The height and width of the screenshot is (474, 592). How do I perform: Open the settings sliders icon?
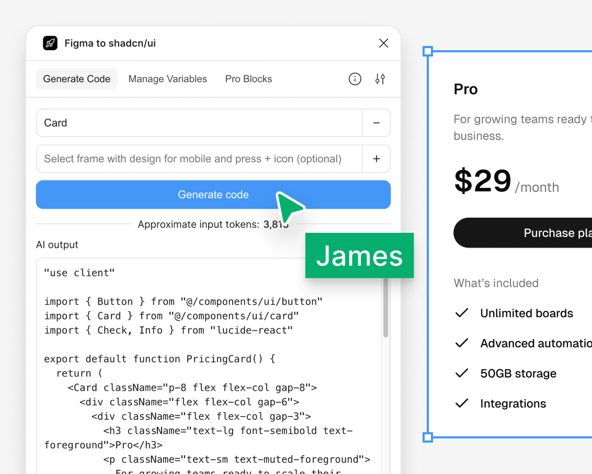380,79
